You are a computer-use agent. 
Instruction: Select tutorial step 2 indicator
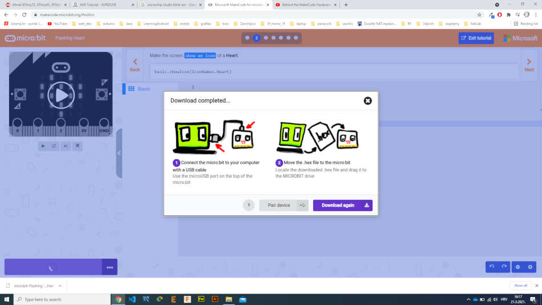tap(257, 38)
